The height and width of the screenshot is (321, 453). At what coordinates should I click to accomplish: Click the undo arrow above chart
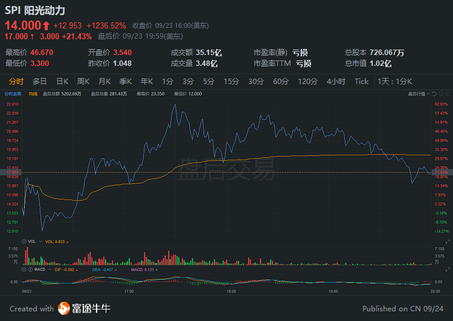[434, 94]
